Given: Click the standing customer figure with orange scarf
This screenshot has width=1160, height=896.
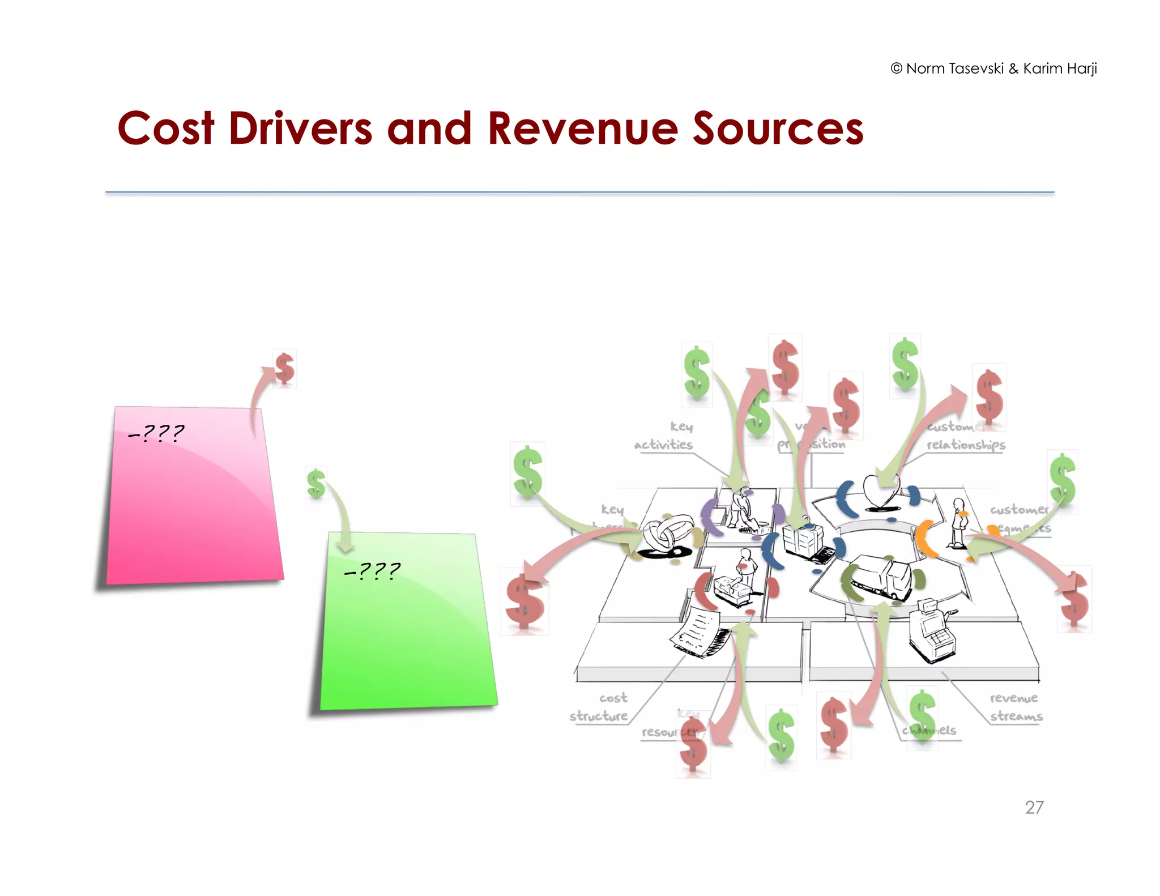Looking at the screenshot, I should [958, 523].
